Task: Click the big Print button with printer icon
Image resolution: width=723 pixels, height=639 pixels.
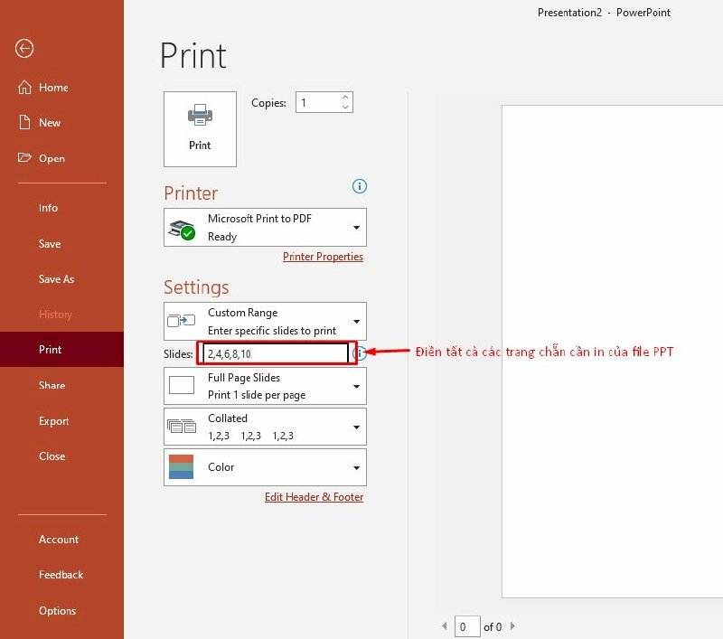Action: (199, 128)
